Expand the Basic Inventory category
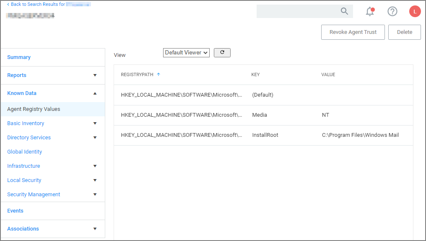The image size is (426, 241). (x=95, y=123)
